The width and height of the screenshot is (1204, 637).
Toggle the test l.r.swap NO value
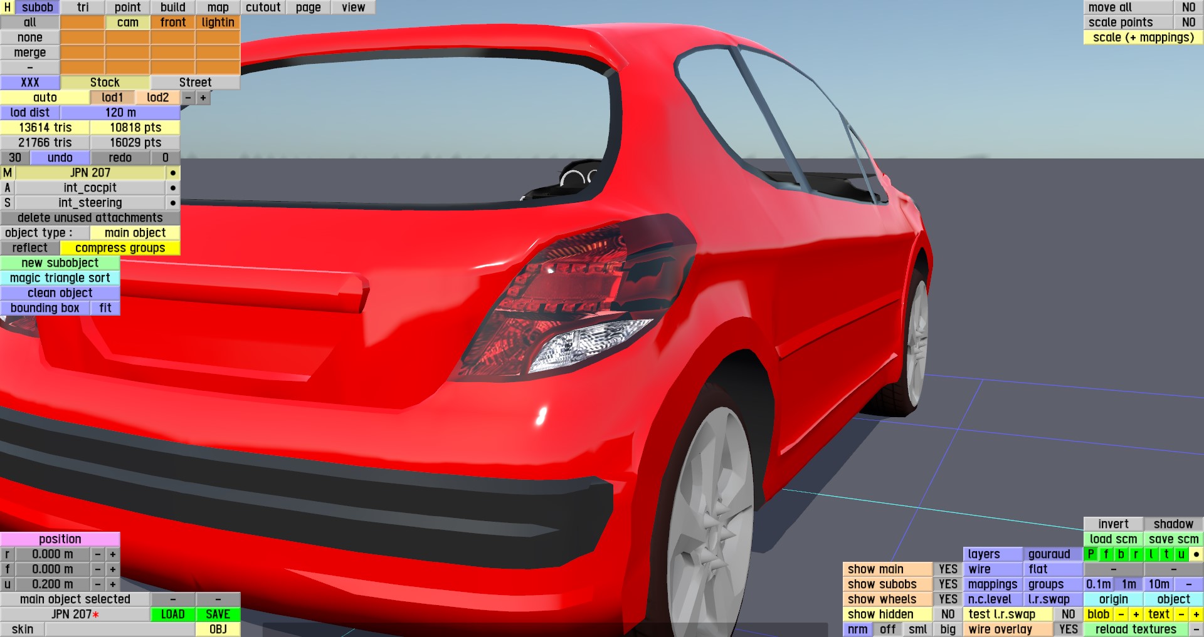pos(1069,614)
